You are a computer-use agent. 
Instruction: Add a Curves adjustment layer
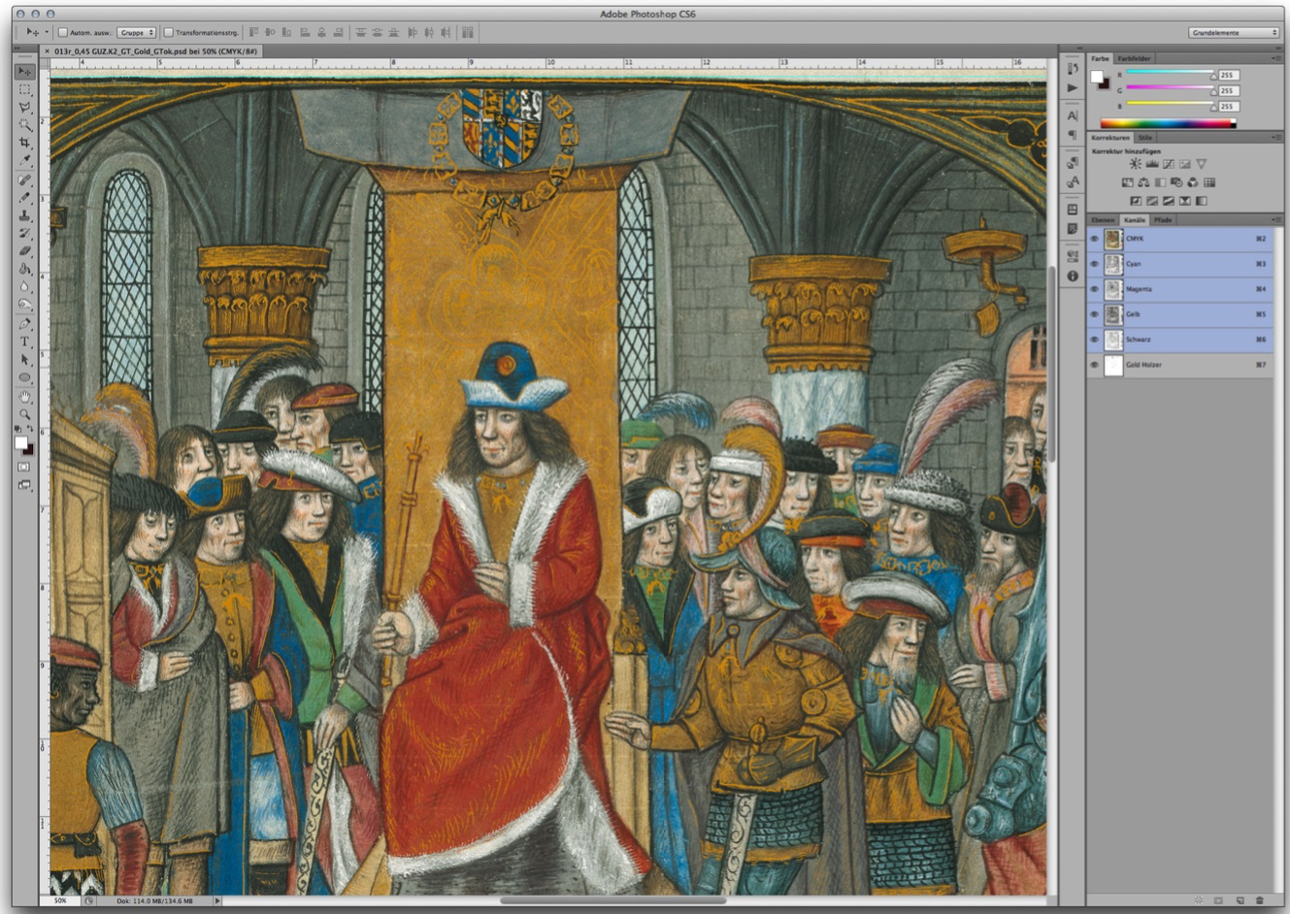pos(1168,164)
